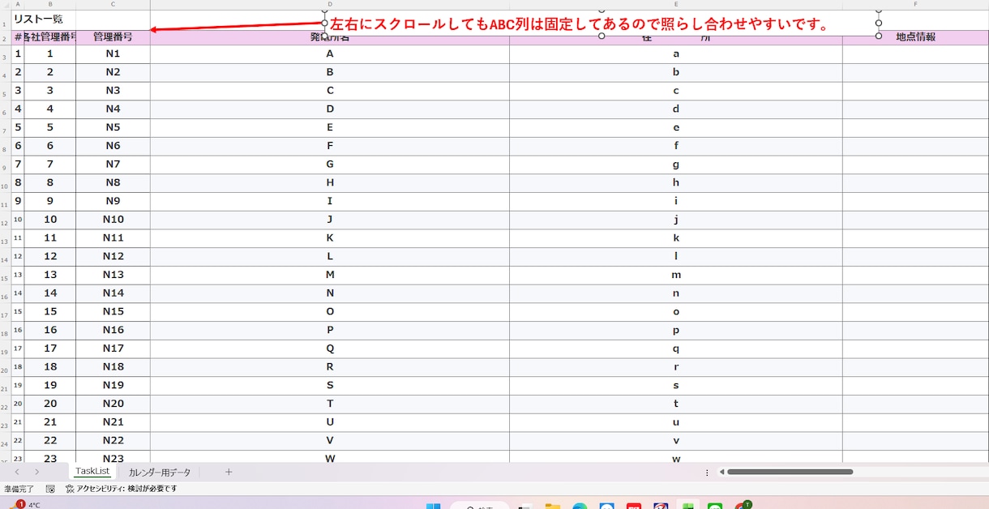Select cell with uppercase V
The image size is (989, 509).
click(329, 440)
